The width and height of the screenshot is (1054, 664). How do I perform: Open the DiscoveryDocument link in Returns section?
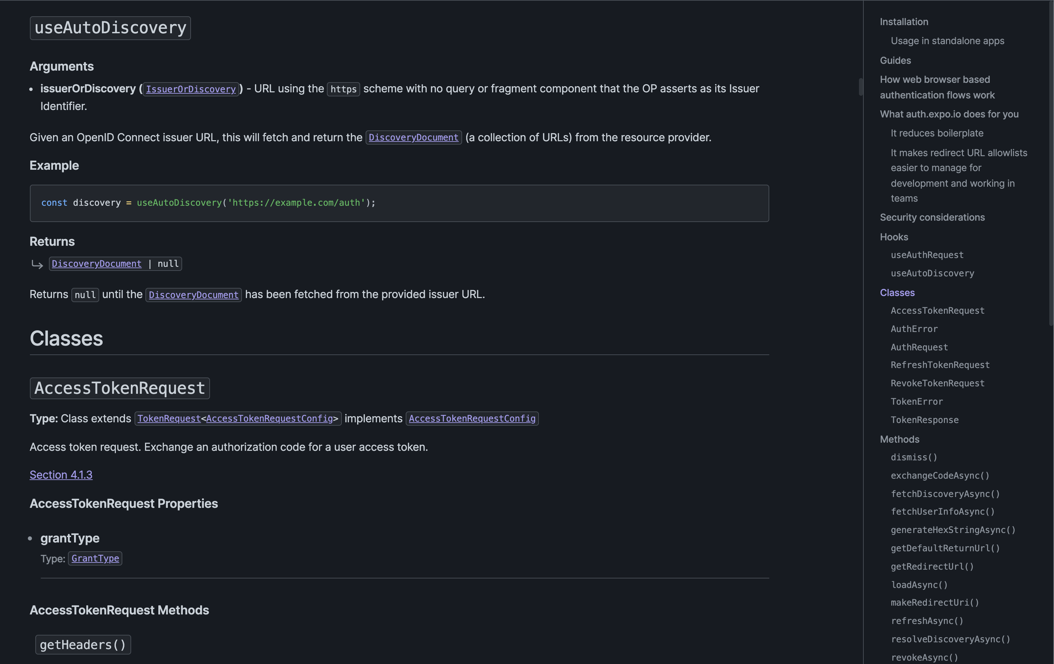coord(96,263)
